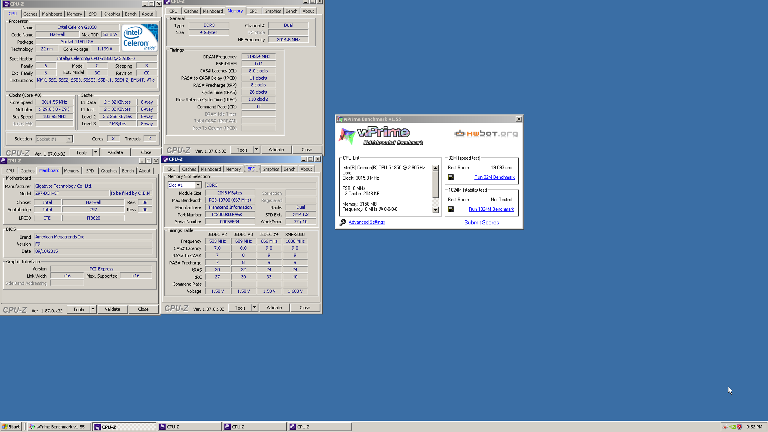
Task: Open the Slot #1 memory slot dropdown
Action: point(198,185)
